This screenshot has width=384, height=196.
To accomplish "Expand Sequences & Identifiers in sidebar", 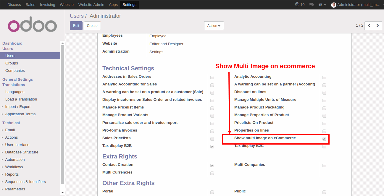I will (x=25, y=182).
